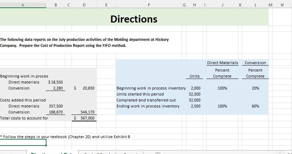The image size is (292, 154).
Task: Select the 'Beginning work in proces' label
Action: coord(24,76)
